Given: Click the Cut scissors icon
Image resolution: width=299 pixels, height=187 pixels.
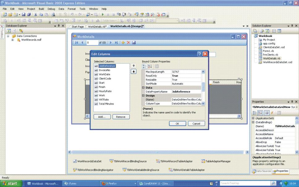Looking at the screenshot, I should 36,15.
